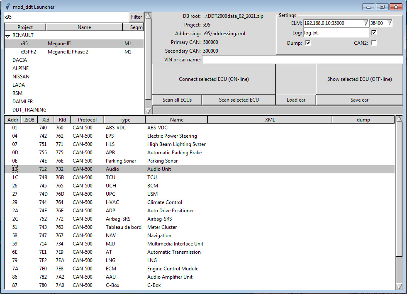The width and height of the screenshot is (407, 294).
Task: Enable the Log checkbox
Action: (x=374, y=32)
